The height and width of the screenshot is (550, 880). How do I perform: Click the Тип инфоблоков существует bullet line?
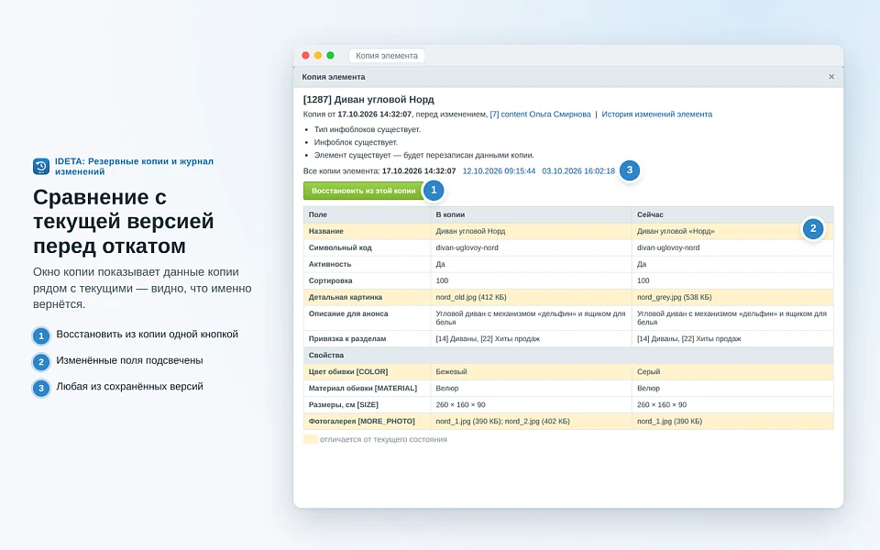[367, 129]
